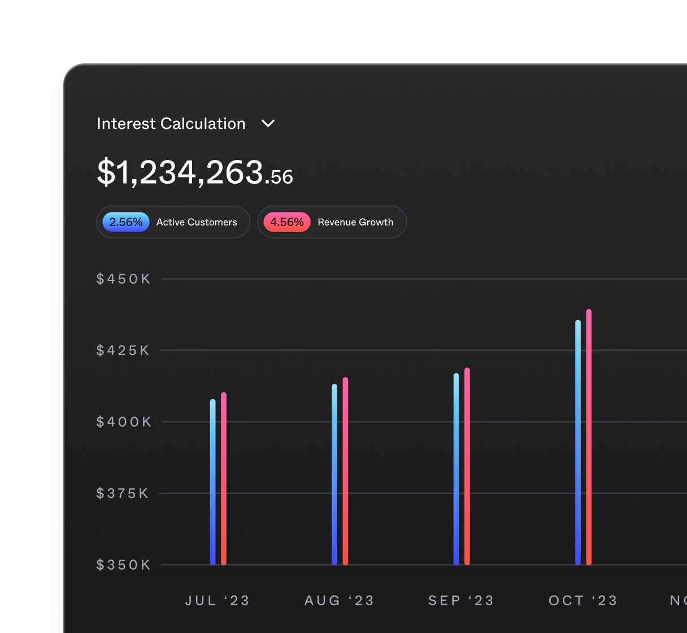Viewport: 687px width, 633px height.
Task: Select the pink bar for September 2023
Action: tap(467, 466)
